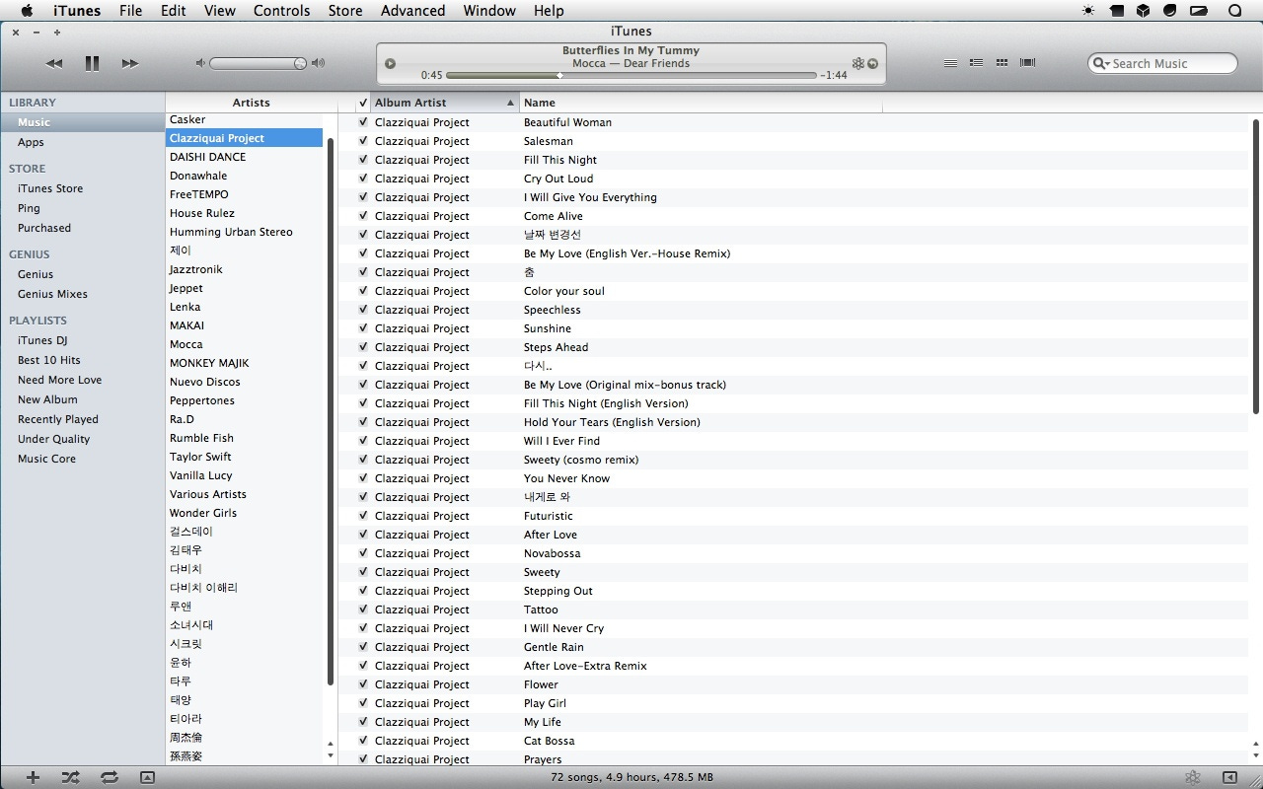The width and height of the screenshot is (1263, 789).
Task: Start Genius with the bottom-right atom icon
Action: [1192, 777]
